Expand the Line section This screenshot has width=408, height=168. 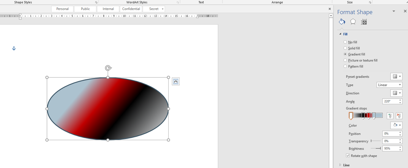(340, 165)
